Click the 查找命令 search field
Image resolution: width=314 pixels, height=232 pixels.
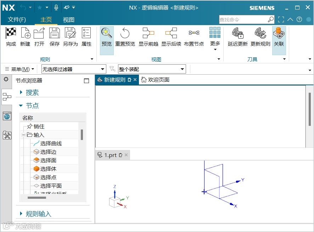[243, 19]
